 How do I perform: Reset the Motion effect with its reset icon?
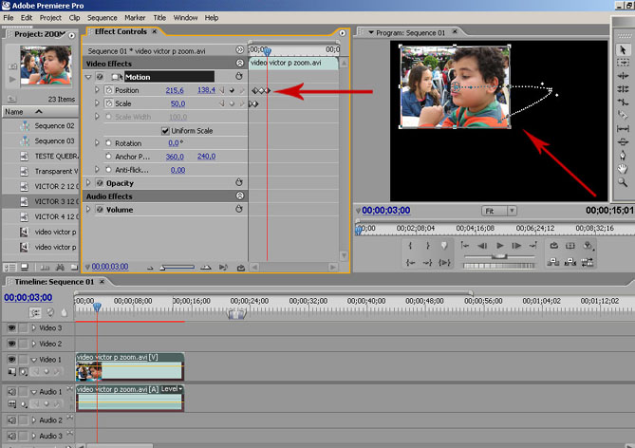238,77
